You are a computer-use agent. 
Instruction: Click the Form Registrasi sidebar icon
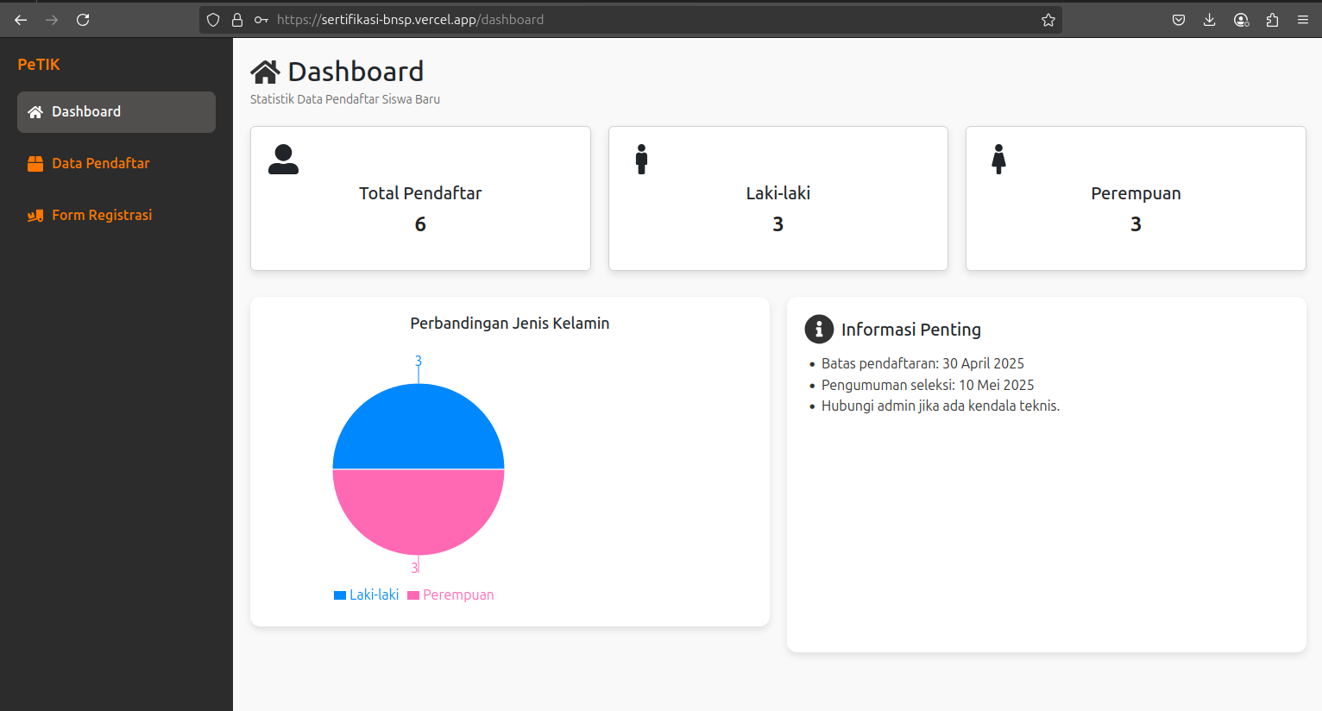point(35,216)
